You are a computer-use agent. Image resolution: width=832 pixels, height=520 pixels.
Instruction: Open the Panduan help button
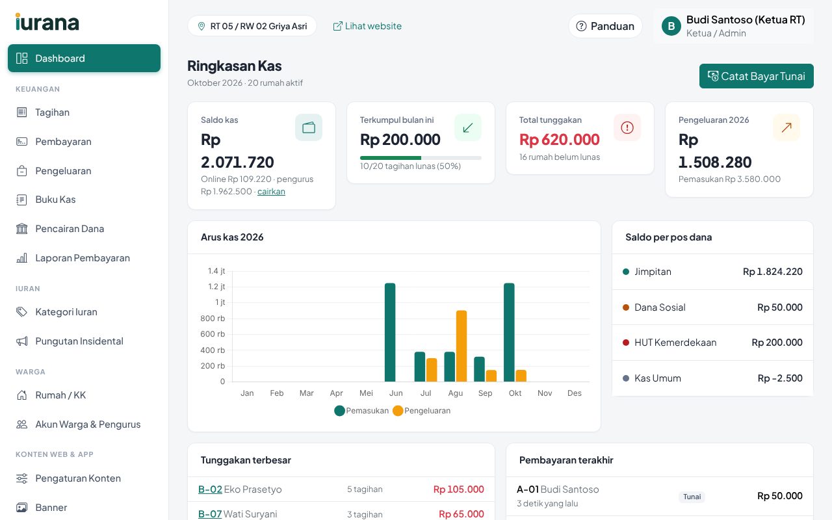pyautogui.click(x=605, y=26)
